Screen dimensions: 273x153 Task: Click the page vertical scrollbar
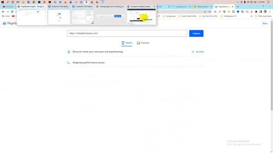[272, 65]
